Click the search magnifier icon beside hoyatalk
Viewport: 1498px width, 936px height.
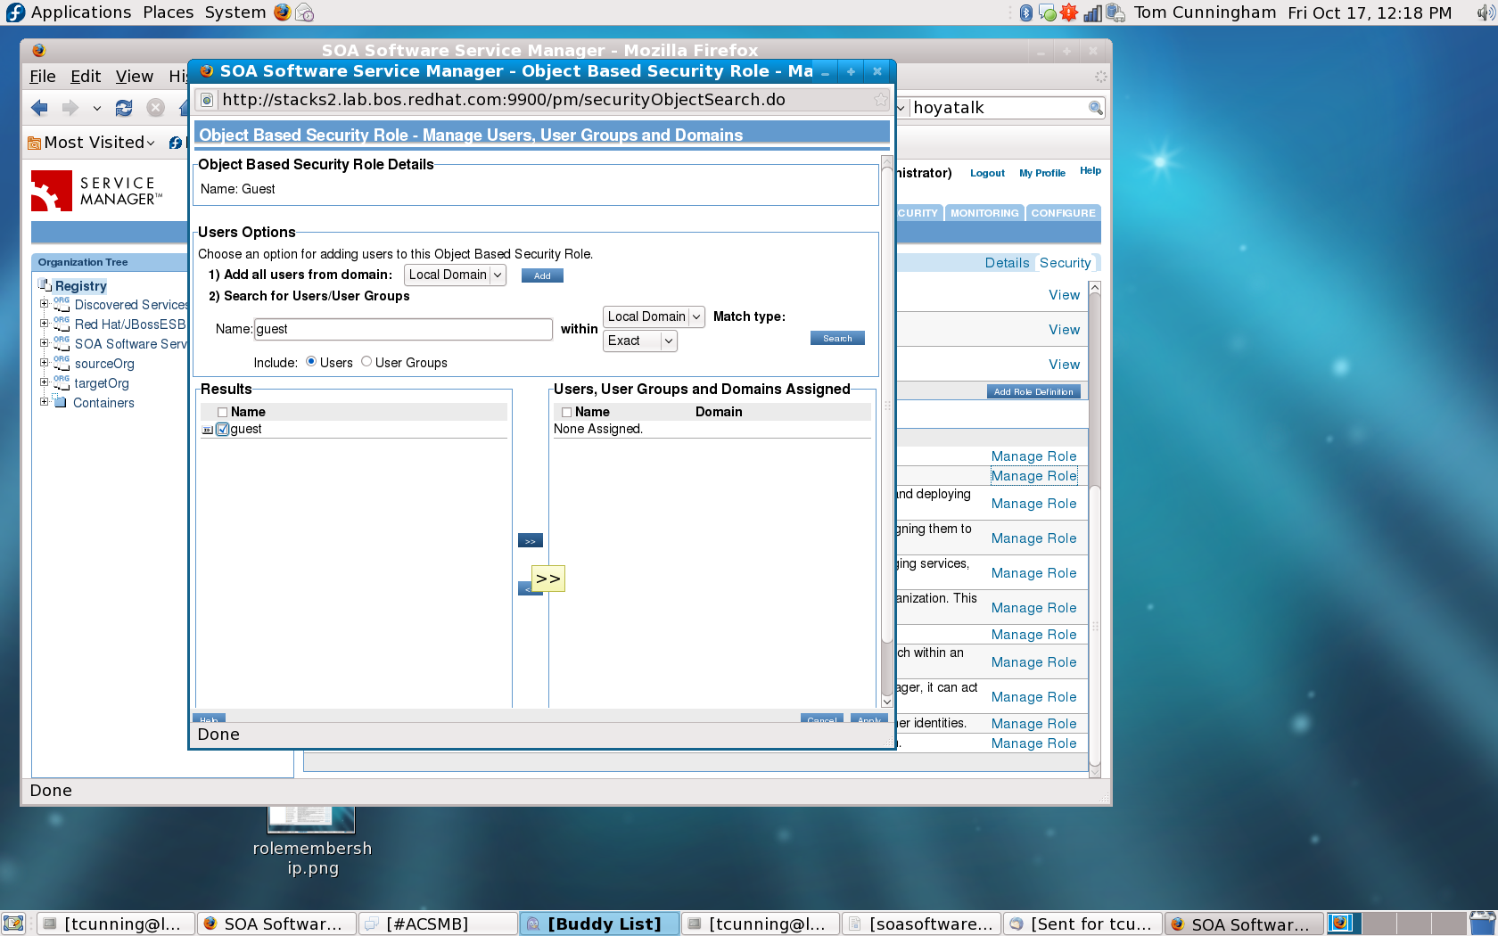click(x=1096, y=108)
